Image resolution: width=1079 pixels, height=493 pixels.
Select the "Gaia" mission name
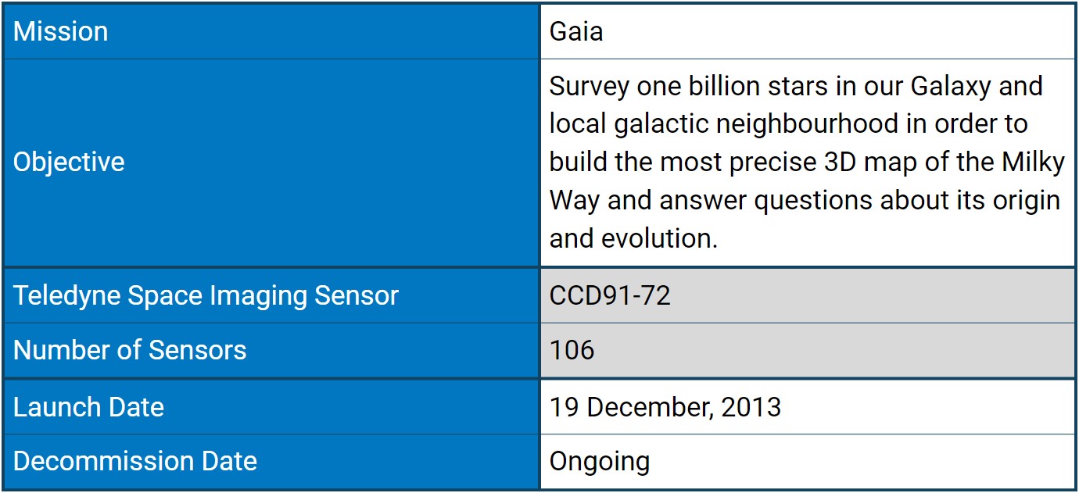tap(576, 31)
